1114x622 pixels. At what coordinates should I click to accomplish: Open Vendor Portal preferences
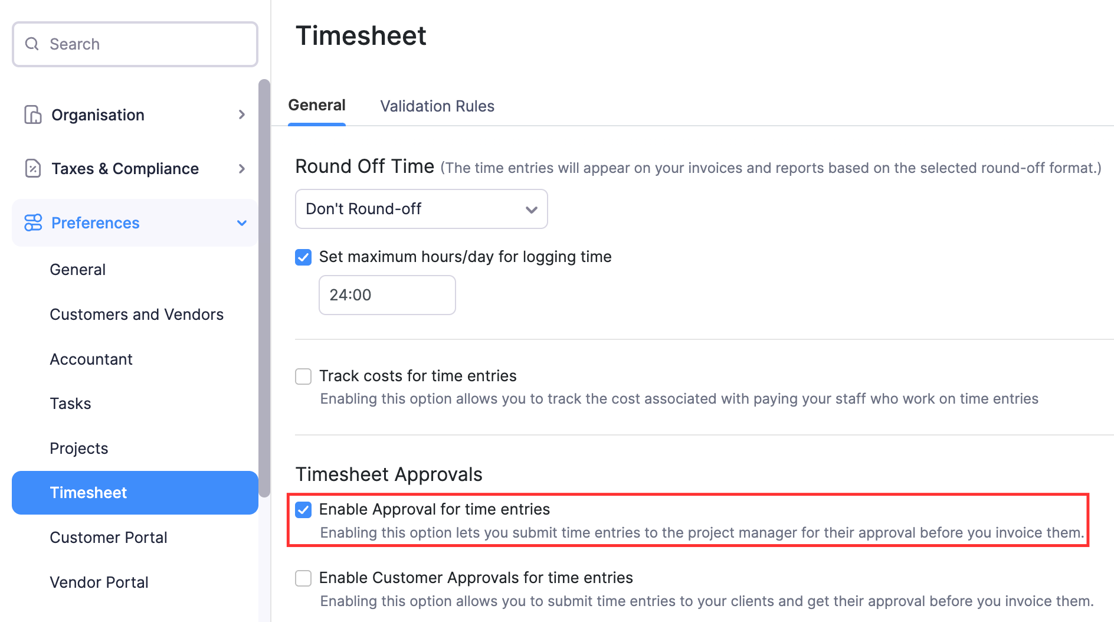tap(99, 582)
